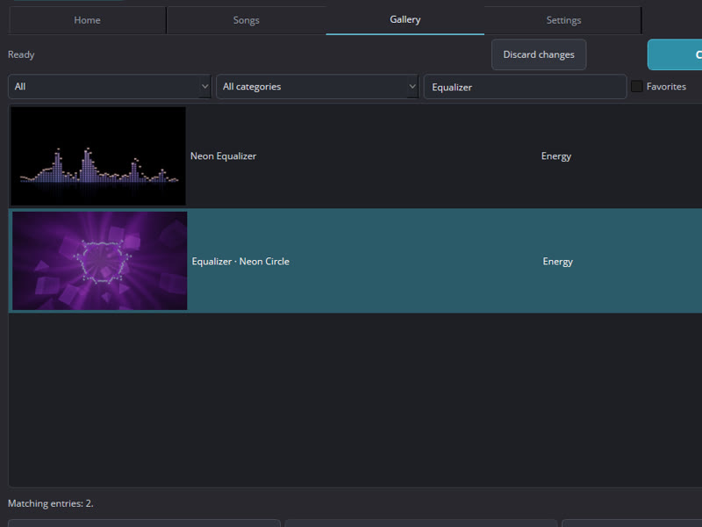Click the partially visible teal button
The image size is (702, 527).
click(675, 54)
